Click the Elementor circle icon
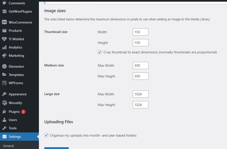Image resolution: width=227 pixels, height=149 pixels. (x=4, y=66)
